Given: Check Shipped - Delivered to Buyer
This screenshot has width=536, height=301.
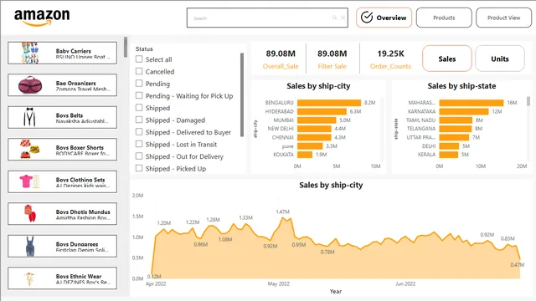Looking at the screenshot, I should [139, 132].
